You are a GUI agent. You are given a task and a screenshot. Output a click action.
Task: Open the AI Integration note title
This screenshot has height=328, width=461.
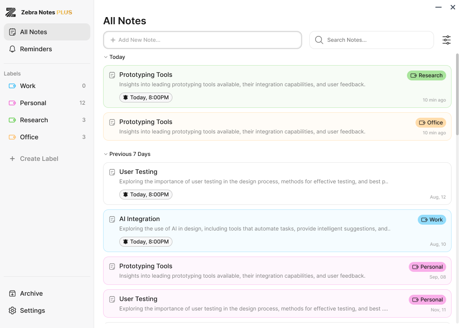click(x=140, y=219)
